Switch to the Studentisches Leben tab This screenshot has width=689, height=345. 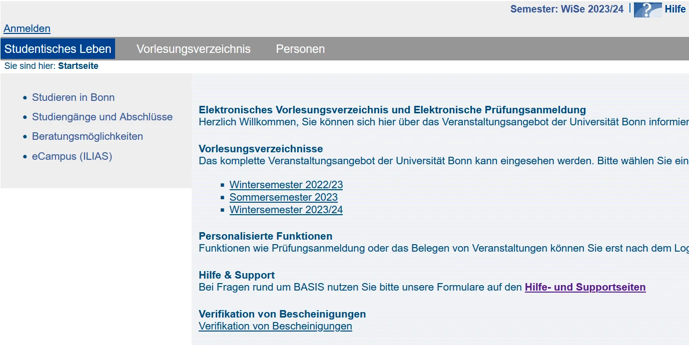[58, 49]
